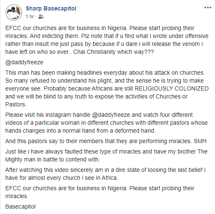Select the words RELIGIOUSLY COLONIZED in the post
The height and width of the screenshot is (214, 215).
click(172, 88)
